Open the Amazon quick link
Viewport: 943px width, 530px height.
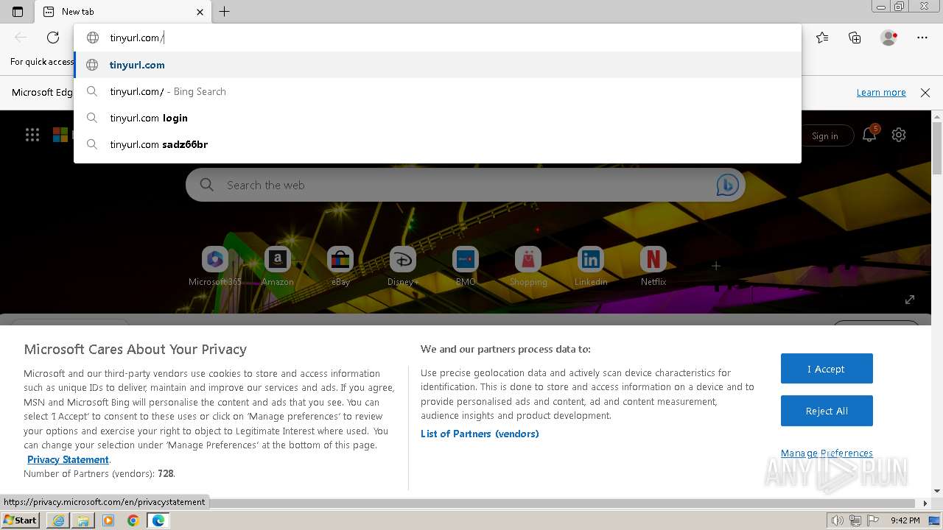point(278,266)
